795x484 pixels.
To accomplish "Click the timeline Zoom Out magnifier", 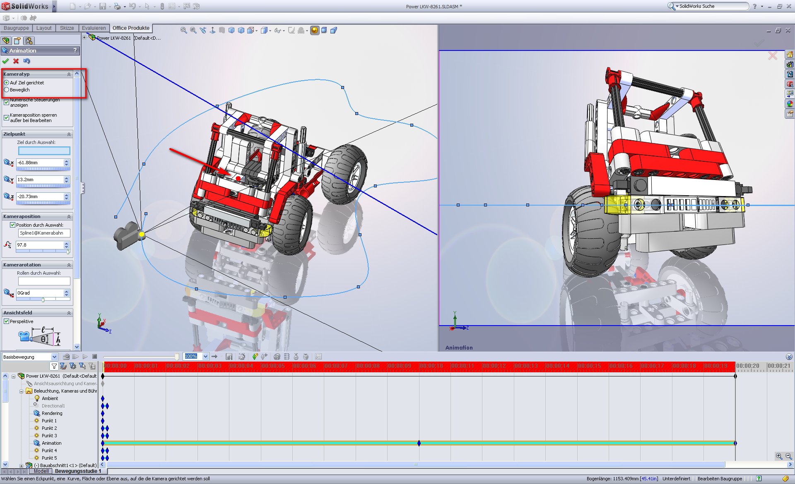I will coord(788,456).
